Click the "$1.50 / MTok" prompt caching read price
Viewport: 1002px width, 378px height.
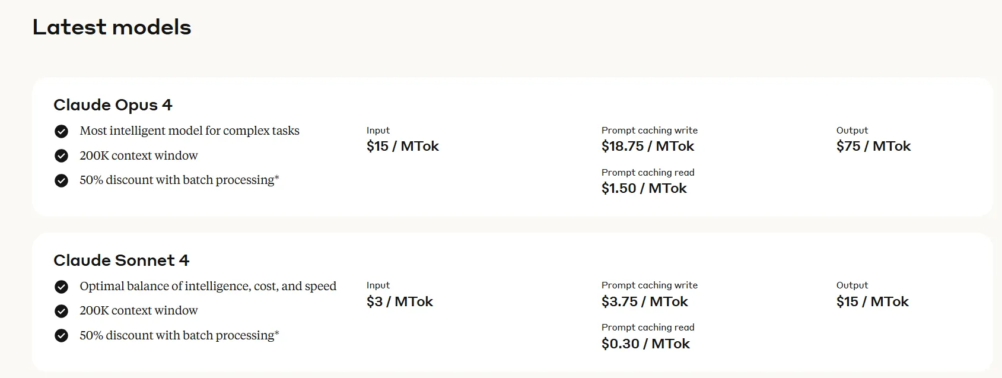tap(644, 189)
